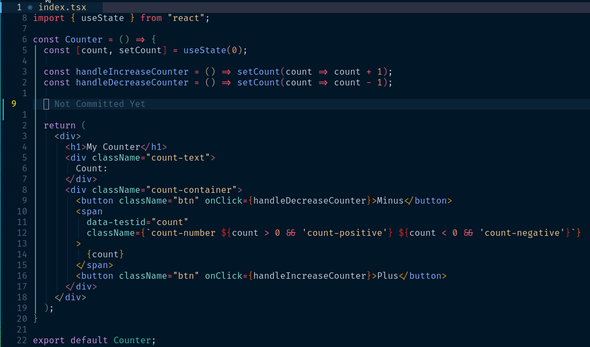Click the 'data-testid' attribute name
Image resolution: width=590 pixels, height=347 pixels.
point(116,222)
